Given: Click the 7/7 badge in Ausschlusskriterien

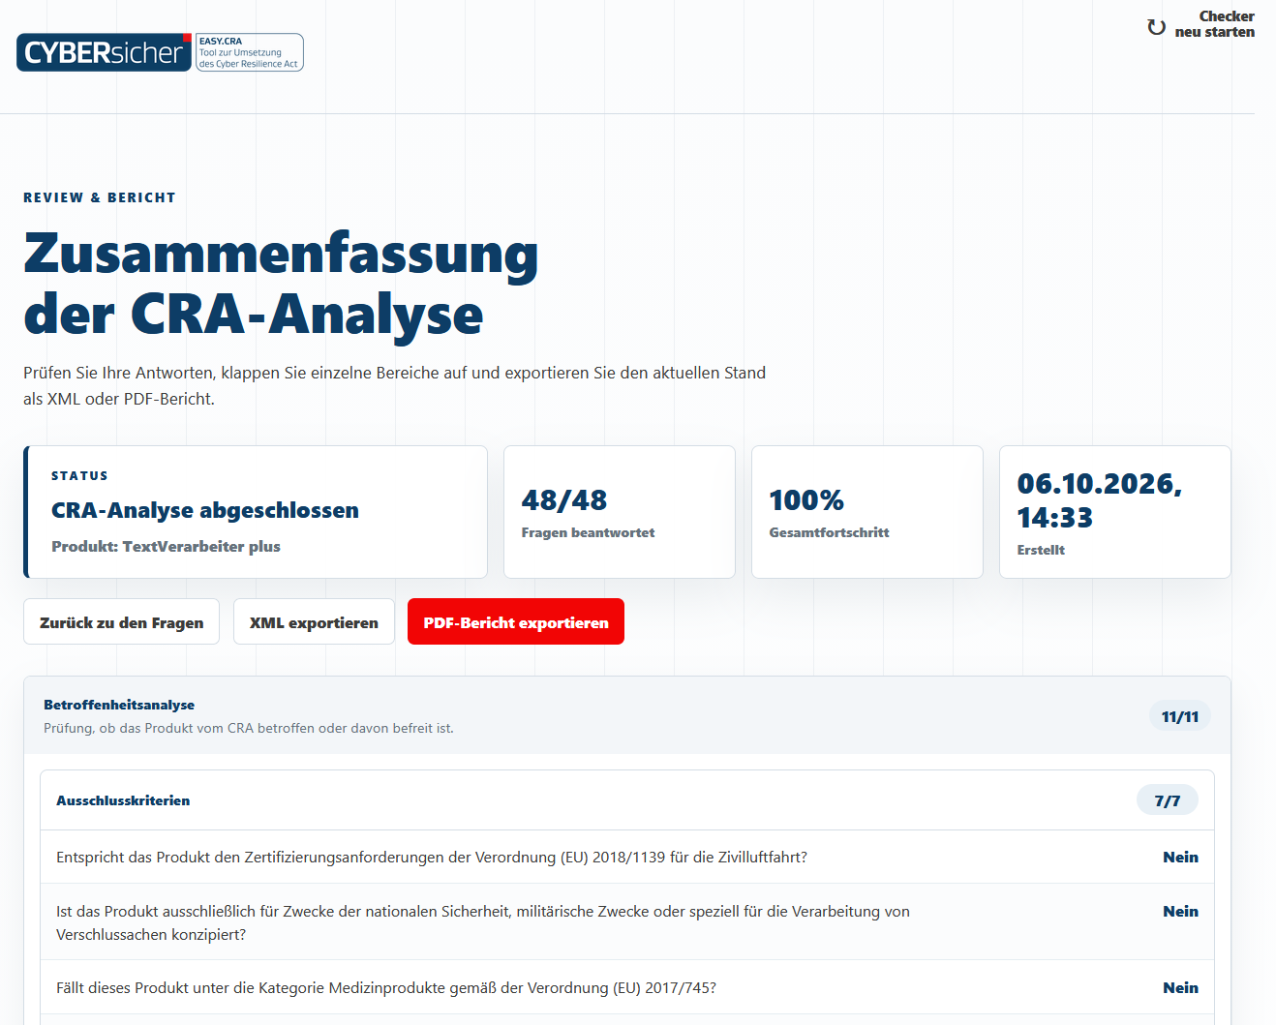Looking at the screenshot, I should [x=1168, y=800].
